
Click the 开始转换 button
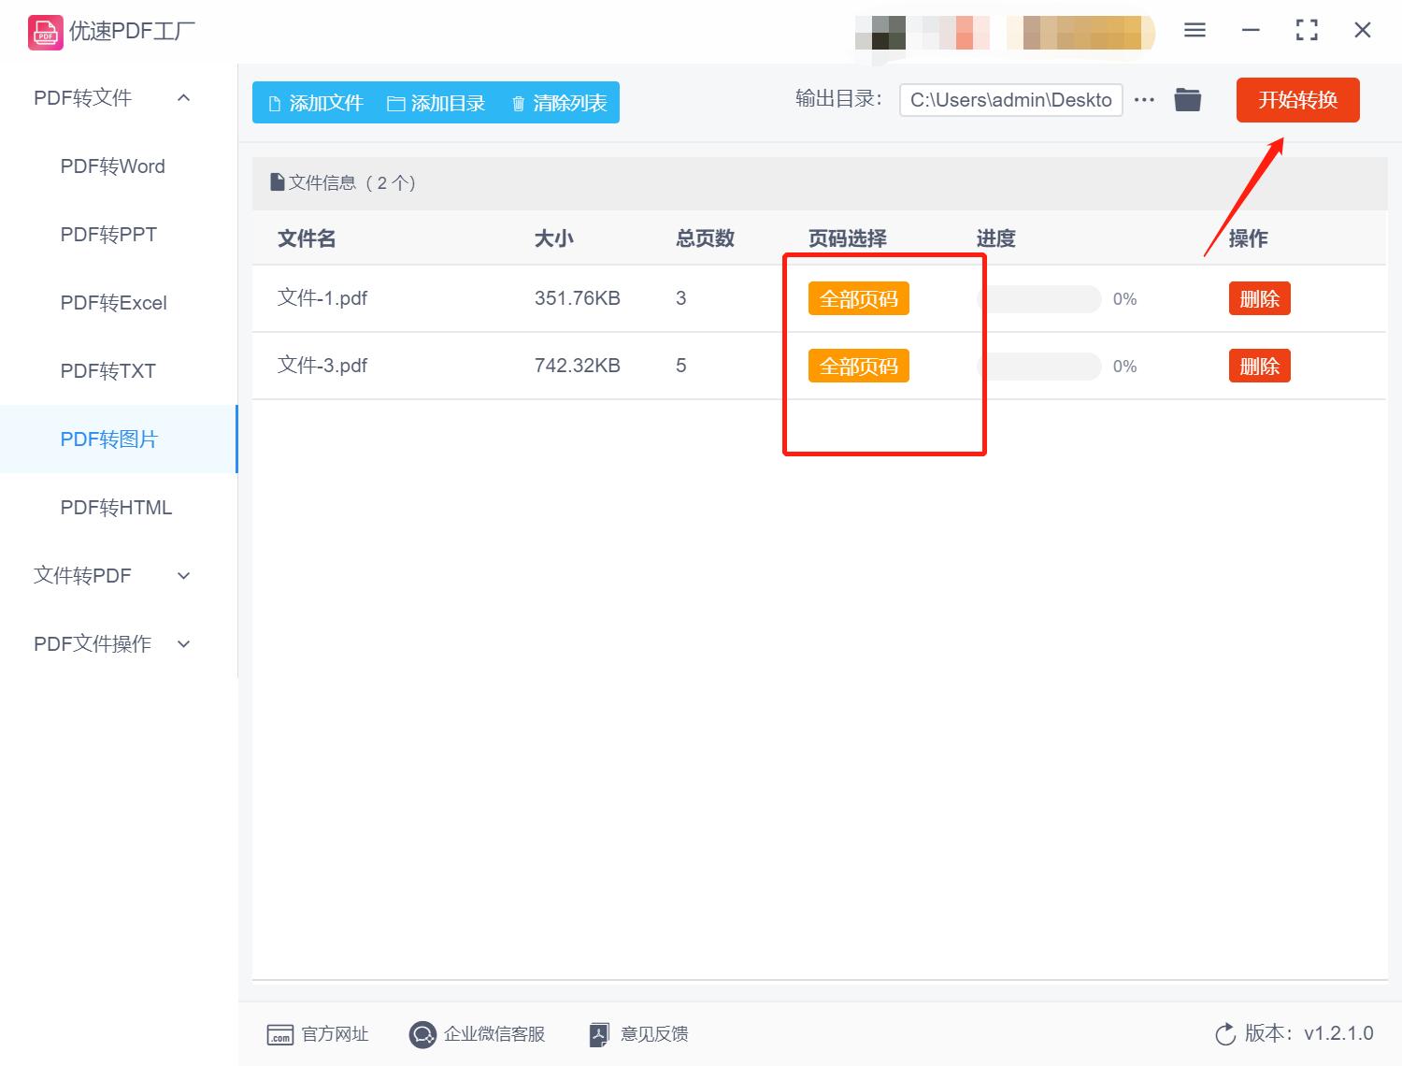pos(1297,100)
